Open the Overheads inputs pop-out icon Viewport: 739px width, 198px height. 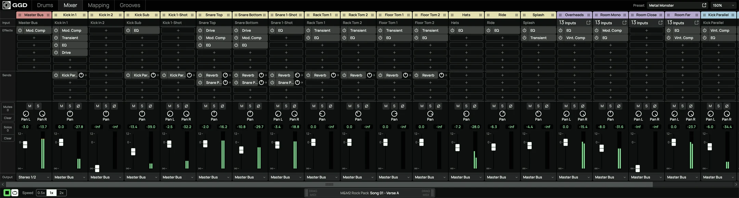coord(588,23)
